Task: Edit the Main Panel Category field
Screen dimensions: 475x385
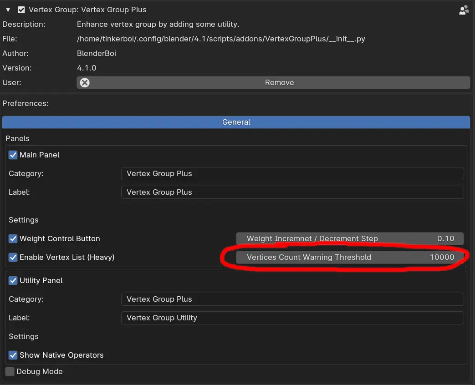Action: [292, 173]
